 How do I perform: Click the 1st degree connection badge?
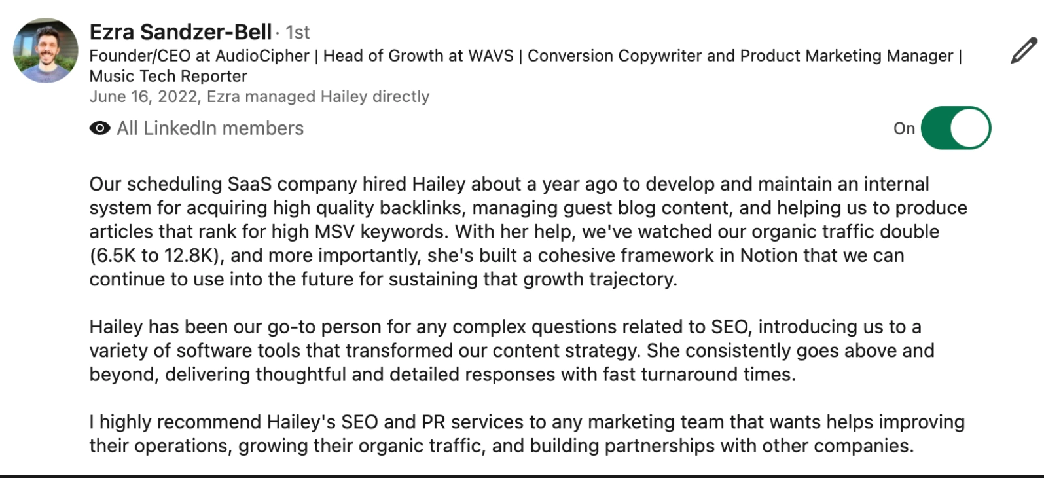[298, 32]
